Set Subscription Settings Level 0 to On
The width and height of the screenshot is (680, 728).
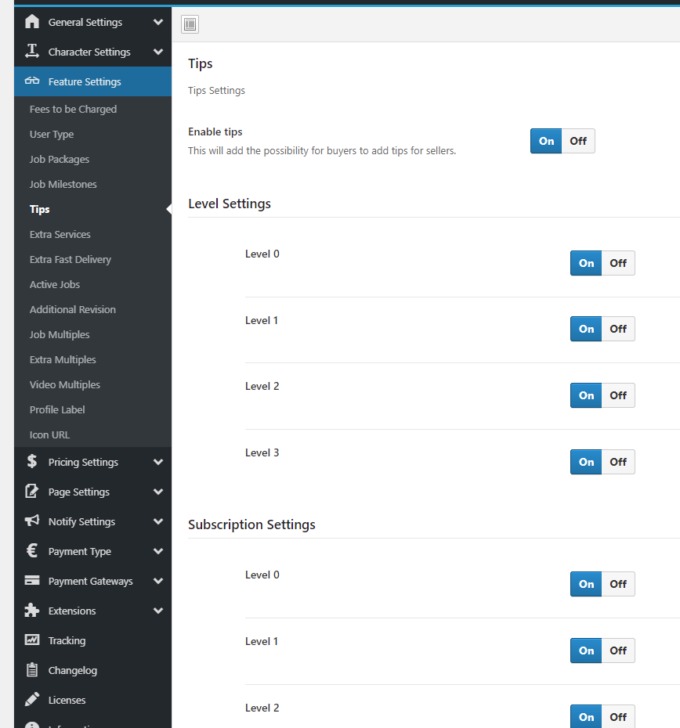point(586,584)
